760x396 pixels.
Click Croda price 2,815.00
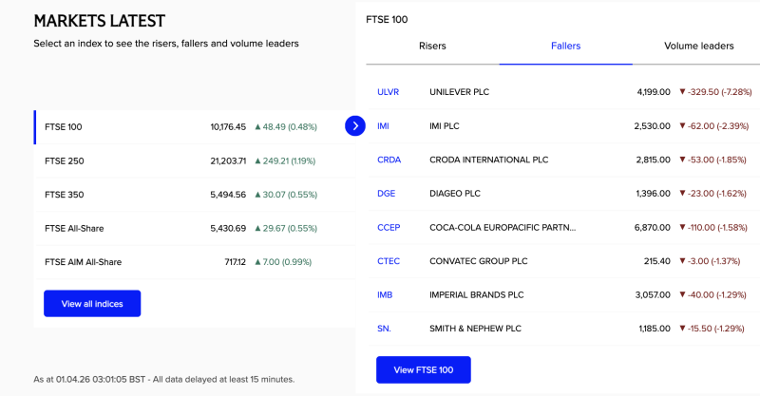(654, 160)
